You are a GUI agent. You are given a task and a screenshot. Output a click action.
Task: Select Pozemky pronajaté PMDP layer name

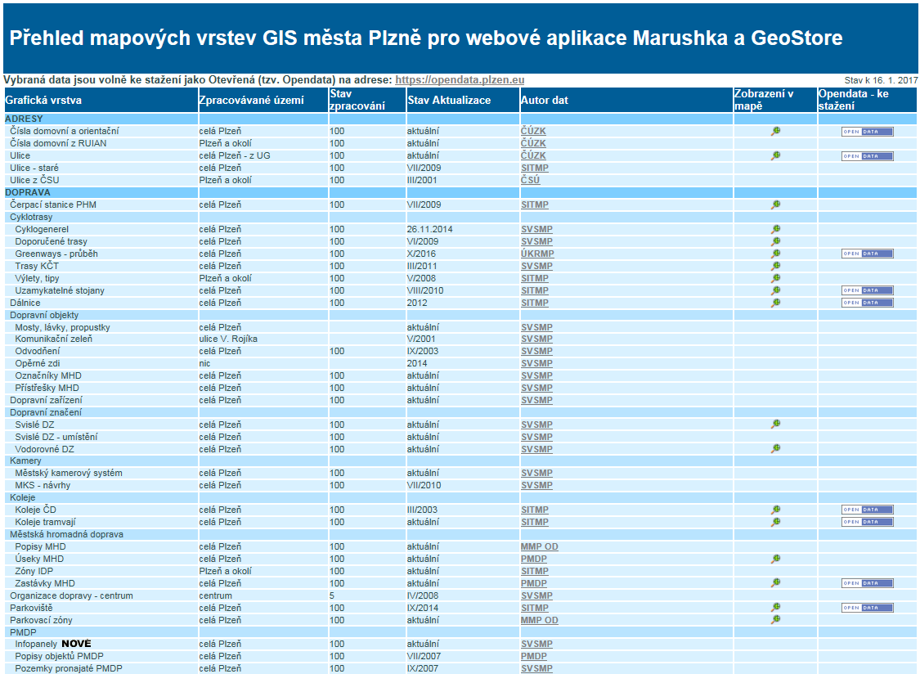tap(69, 669)
